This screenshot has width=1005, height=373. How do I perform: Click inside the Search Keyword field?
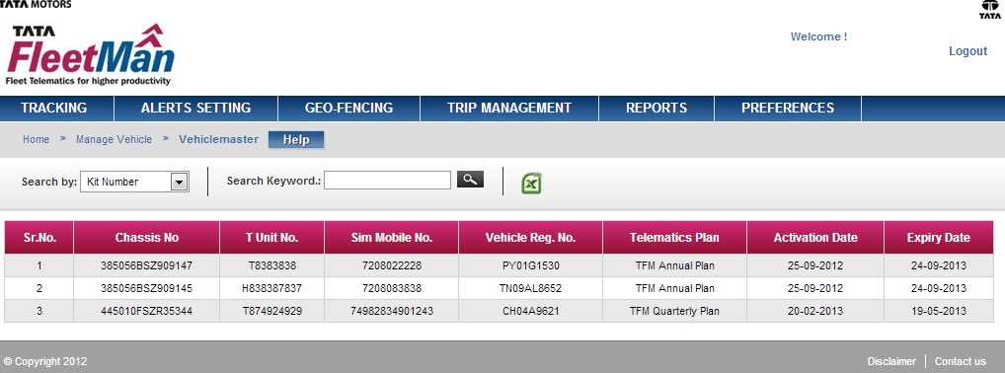pyautogui.click(x=387, y=181)
